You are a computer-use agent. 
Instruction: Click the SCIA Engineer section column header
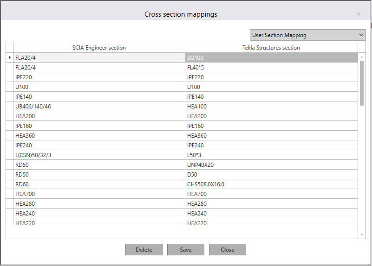[x=99, y=48]
